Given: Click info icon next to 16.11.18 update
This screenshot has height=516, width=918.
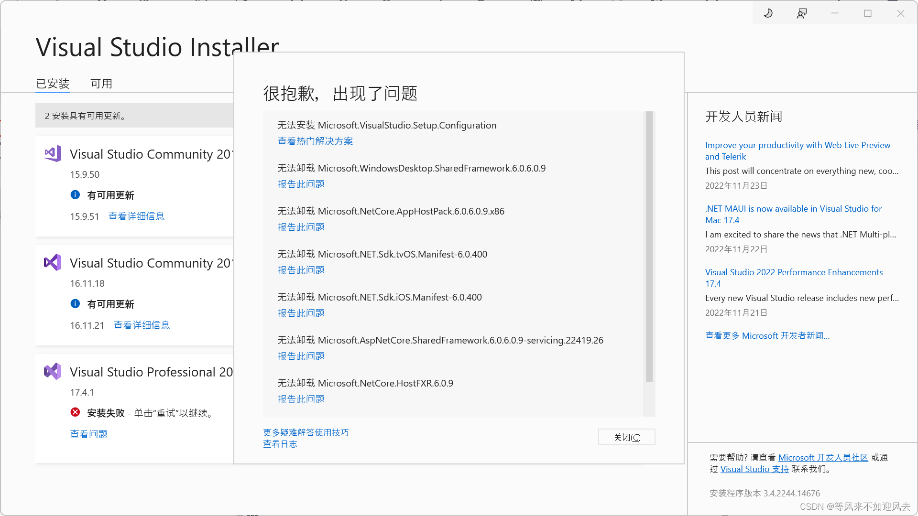Looking at the screenshot, I should tap(75, 303).
